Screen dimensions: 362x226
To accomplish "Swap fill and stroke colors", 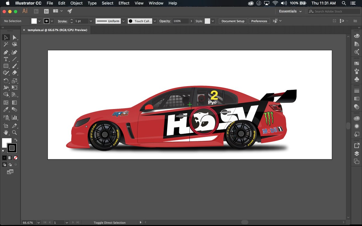I will pyautogui.click(x=16, y=140).
